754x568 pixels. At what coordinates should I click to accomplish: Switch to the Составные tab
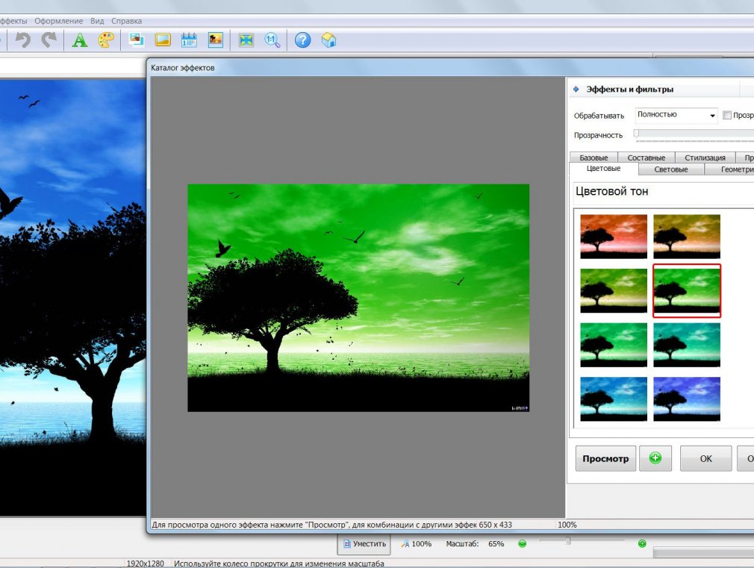click(646, 157)
